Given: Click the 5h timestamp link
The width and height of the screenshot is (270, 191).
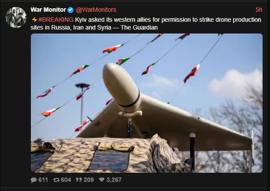Looking at the screenshot, I should coord(259,10).
